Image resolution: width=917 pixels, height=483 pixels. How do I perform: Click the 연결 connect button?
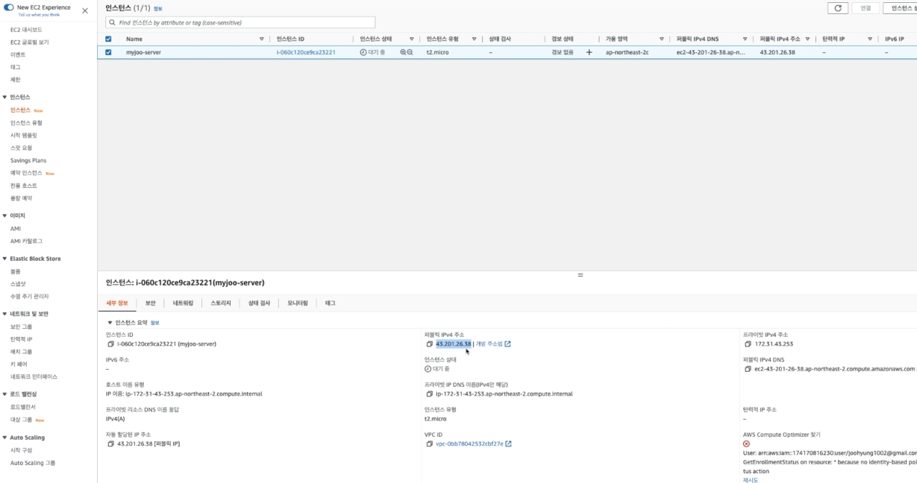866,8
